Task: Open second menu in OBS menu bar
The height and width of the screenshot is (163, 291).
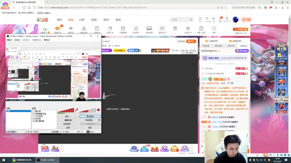Action: pos(17,40)
